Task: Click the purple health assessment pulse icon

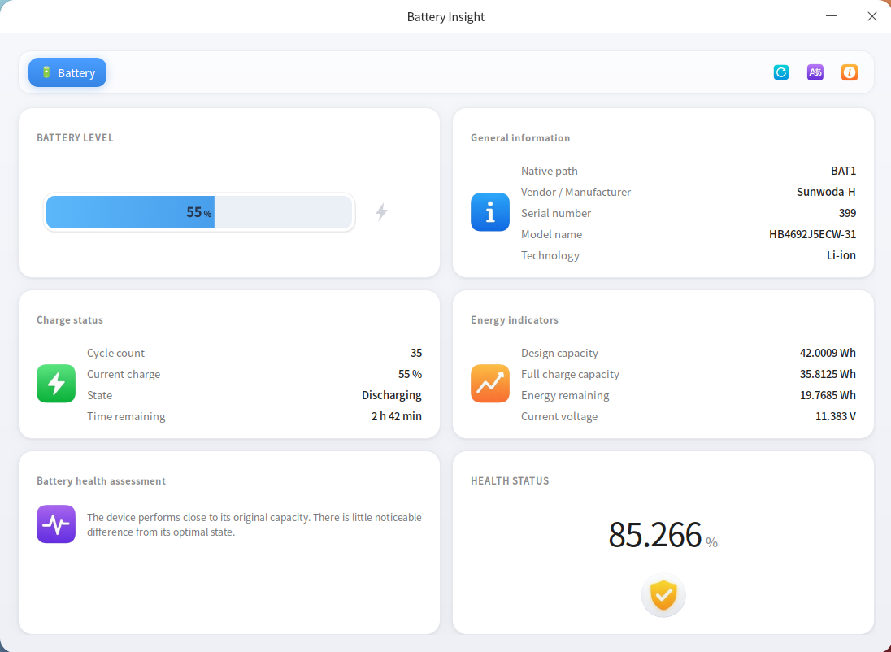Action: (55, 524)
